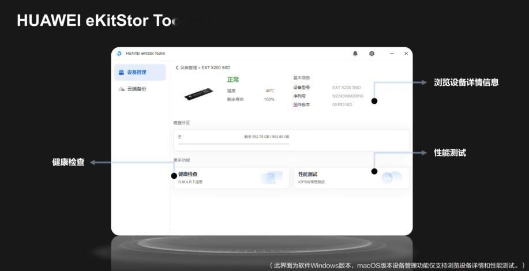
Task: Click the 性能测试 card illustration icon
Action: point(391,177)
